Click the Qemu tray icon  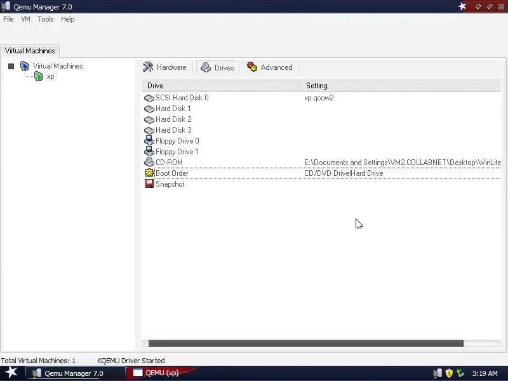pos(438,373)
